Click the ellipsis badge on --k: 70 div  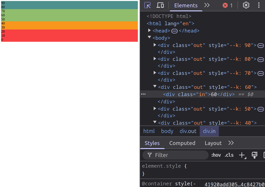[x=260, y=74]
